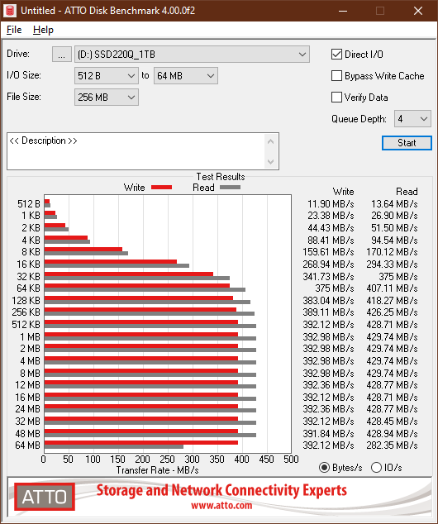Image resolution: width=438 pixels, height=524 pixels.
Task: Click the gray Read legend swatch
Action: click(x=230, y=188)
